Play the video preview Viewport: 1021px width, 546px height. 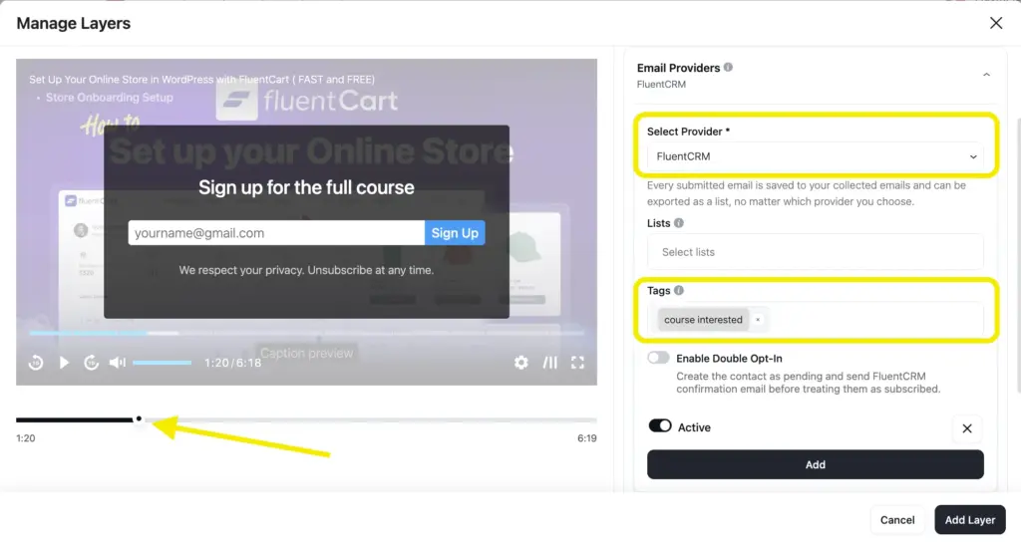tap(64, 363)
